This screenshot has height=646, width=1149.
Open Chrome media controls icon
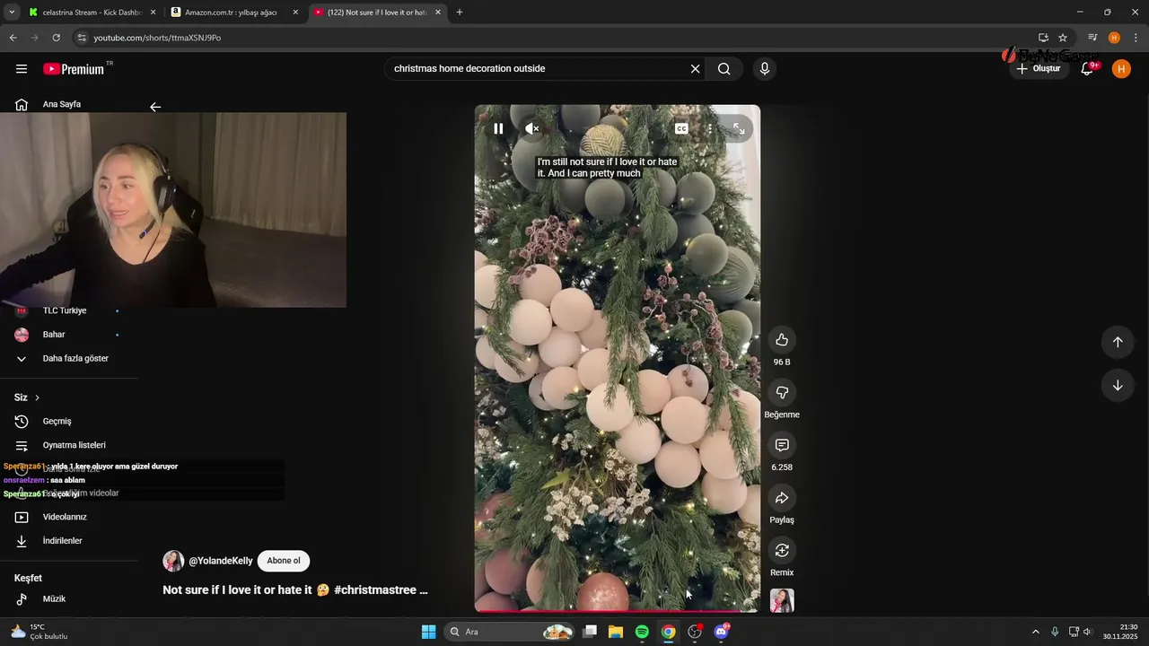(1092, 38)
